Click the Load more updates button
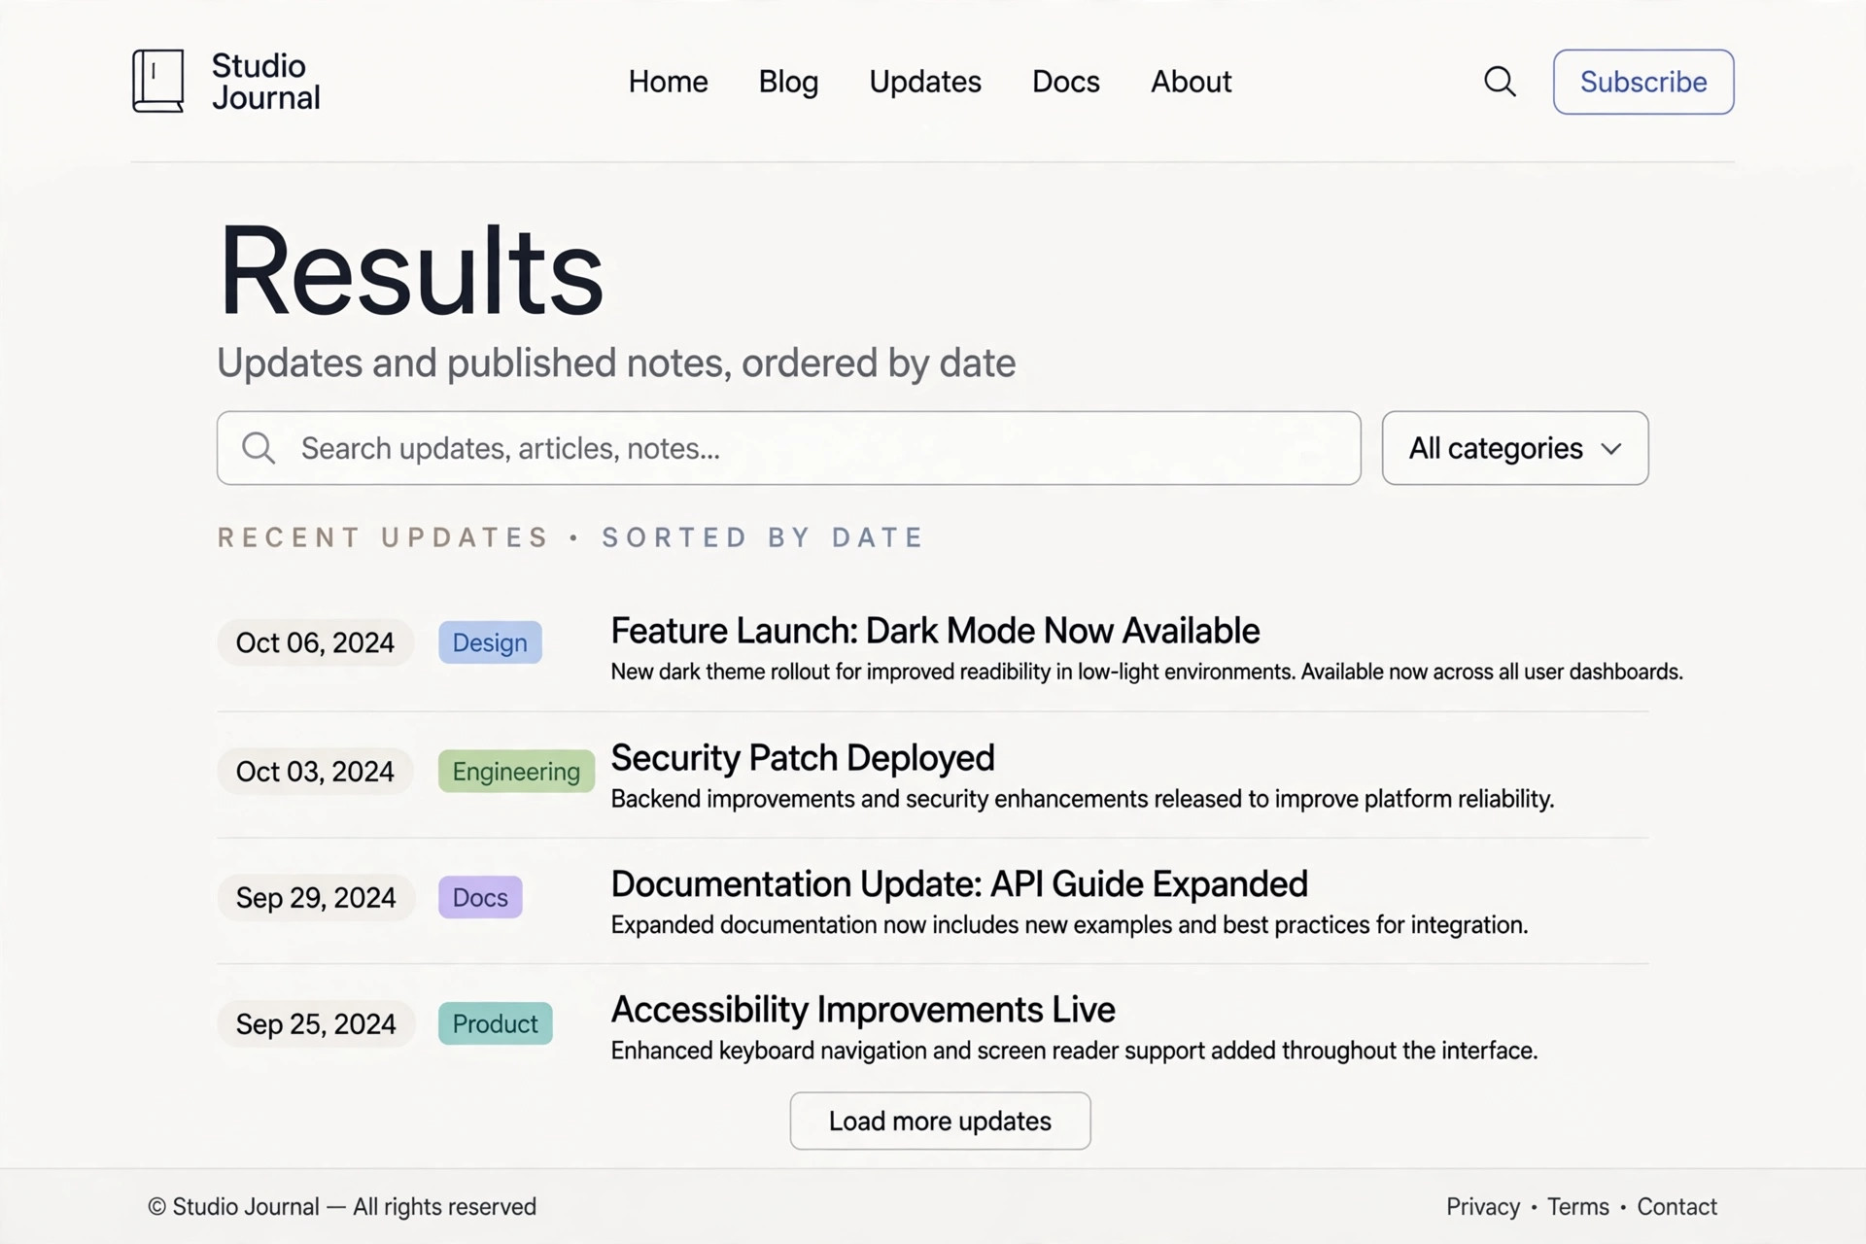The width and height of the screenshot is (1866, 1244). click(940, 1121)
